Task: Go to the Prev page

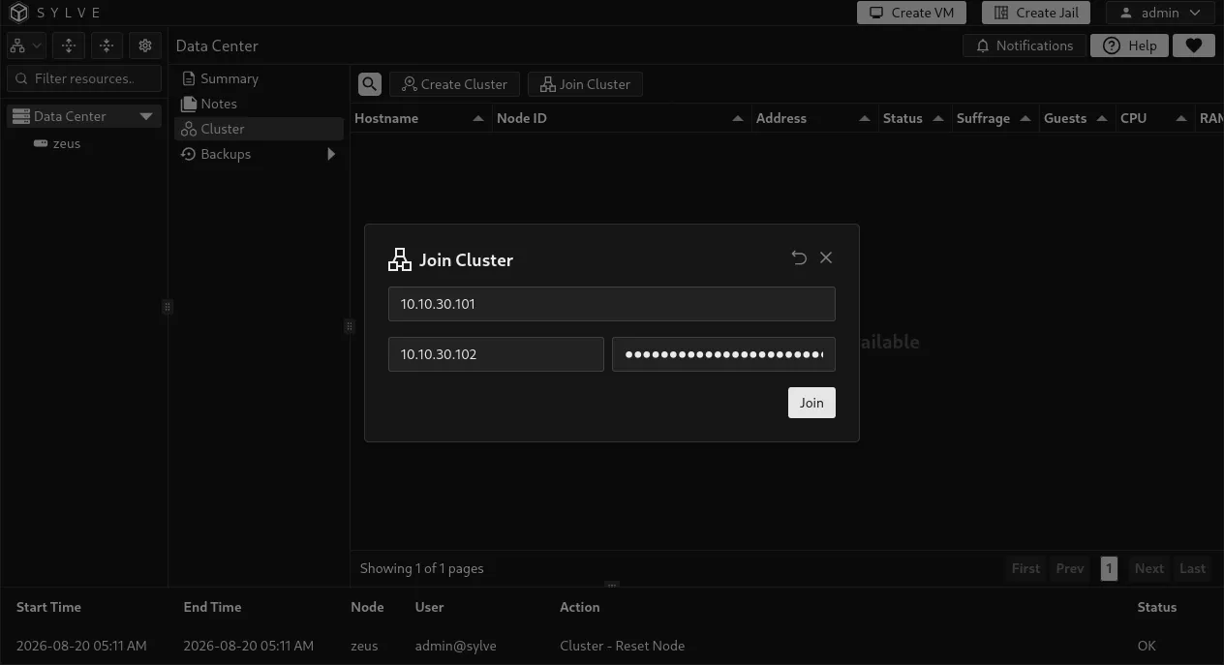Action: tap(1070, 568)
